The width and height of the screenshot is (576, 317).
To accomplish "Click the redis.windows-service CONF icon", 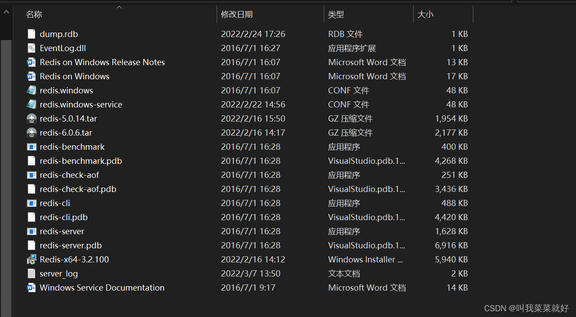I will click(31, 104).
